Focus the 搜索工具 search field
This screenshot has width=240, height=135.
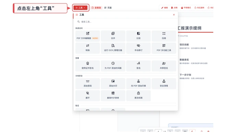coord(125,22)
